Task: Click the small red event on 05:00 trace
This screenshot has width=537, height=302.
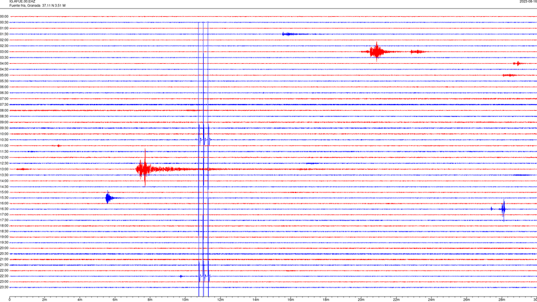Action: tap(509, 75)
